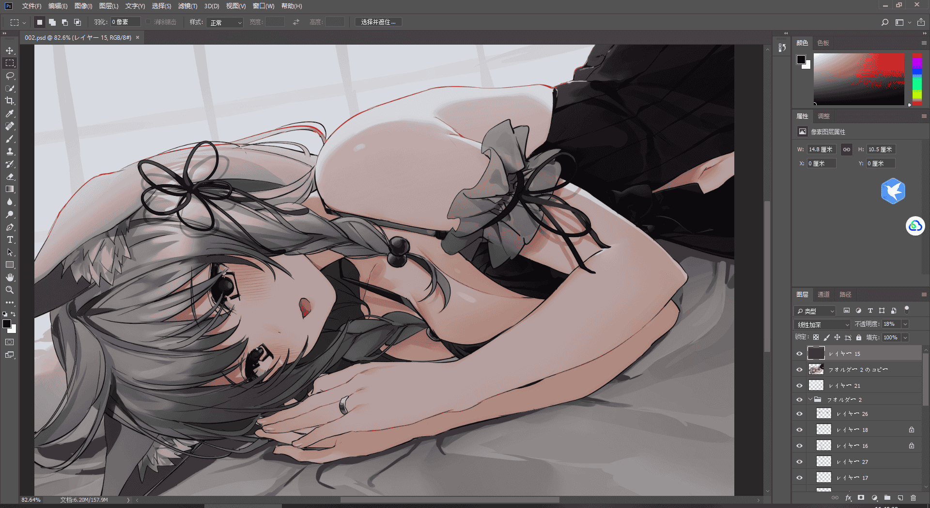Select the Clone Stamp tool
The image size is (930, 508).
[x=10, y=151]
